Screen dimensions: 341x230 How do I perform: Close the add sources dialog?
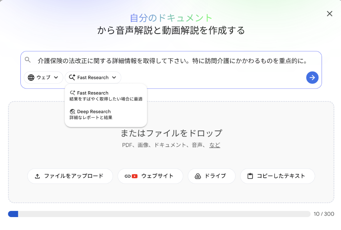click(x=329, y=14)
